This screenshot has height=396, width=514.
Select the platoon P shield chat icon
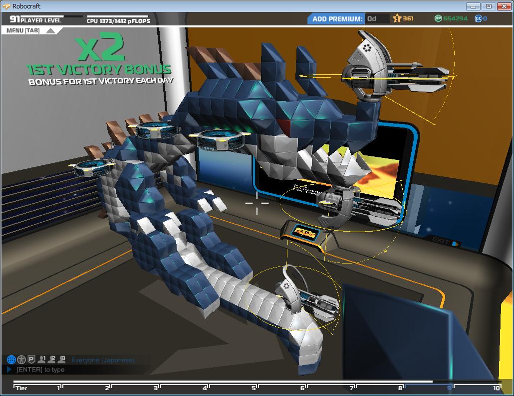click(x=31, y=360)
